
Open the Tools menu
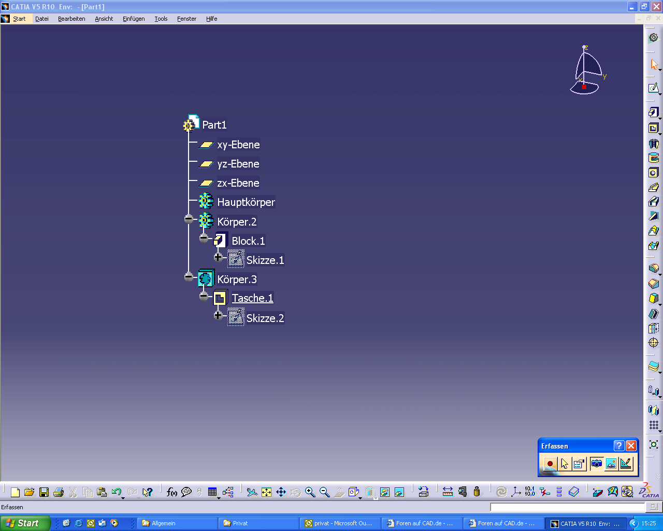[161, 19]
